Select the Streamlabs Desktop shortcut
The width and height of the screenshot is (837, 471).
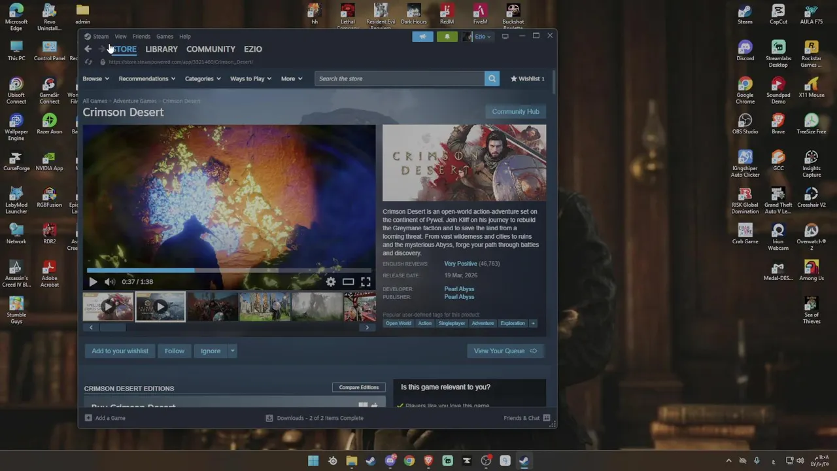778,54
